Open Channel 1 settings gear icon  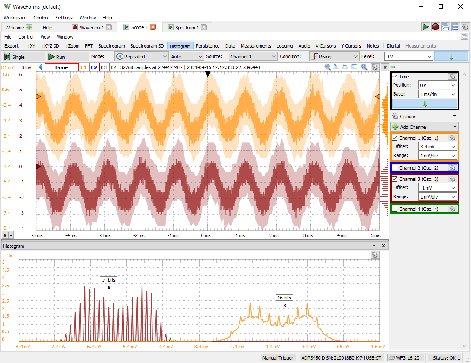pyautogui.click(x=452, y=138)
